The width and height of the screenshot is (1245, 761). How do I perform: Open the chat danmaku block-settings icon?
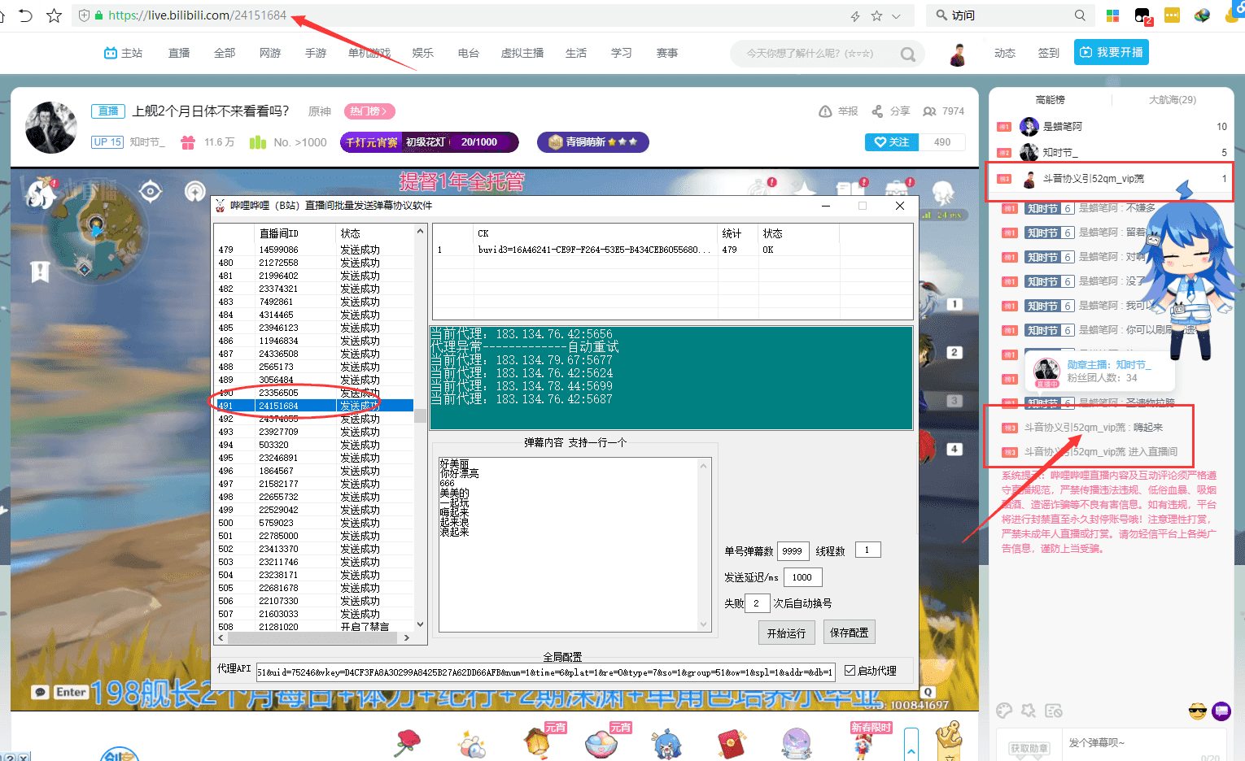pos(1054,711)
